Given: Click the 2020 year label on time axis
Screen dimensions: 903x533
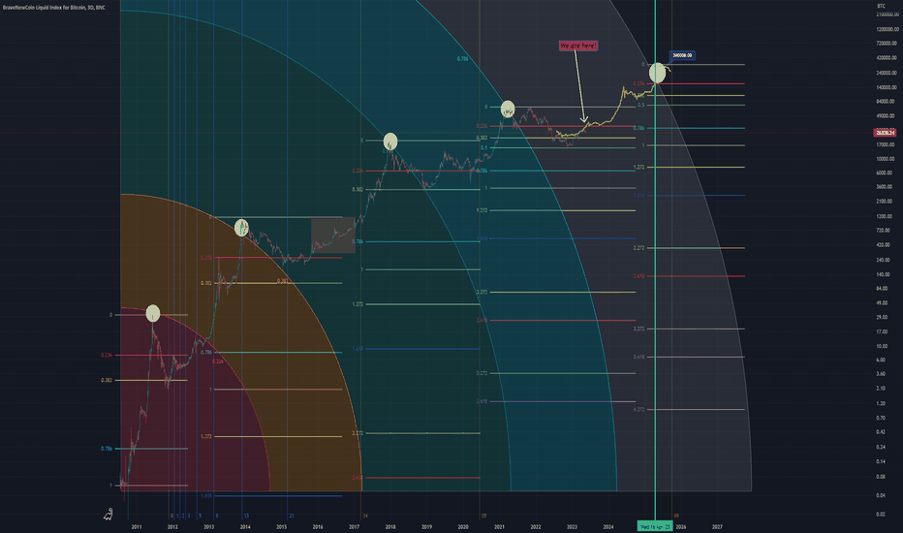Looking at the screenshot, I should [463, 526].
